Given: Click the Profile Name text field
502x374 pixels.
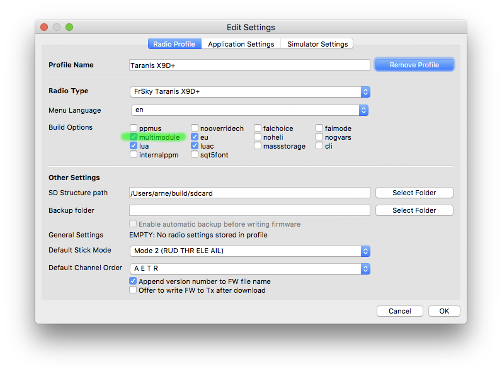Looking at the screenshot, I should (249, 65).
